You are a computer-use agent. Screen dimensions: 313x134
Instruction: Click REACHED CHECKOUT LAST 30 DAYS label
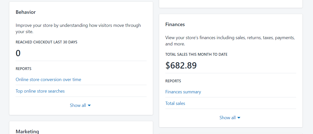[46, 42]
